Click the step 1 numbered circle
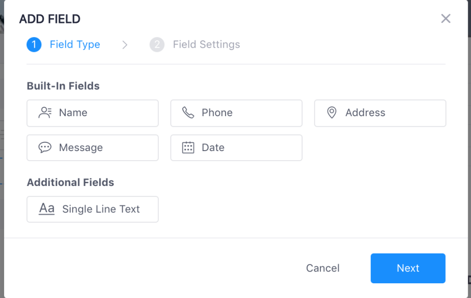 [x=34, y=45]
